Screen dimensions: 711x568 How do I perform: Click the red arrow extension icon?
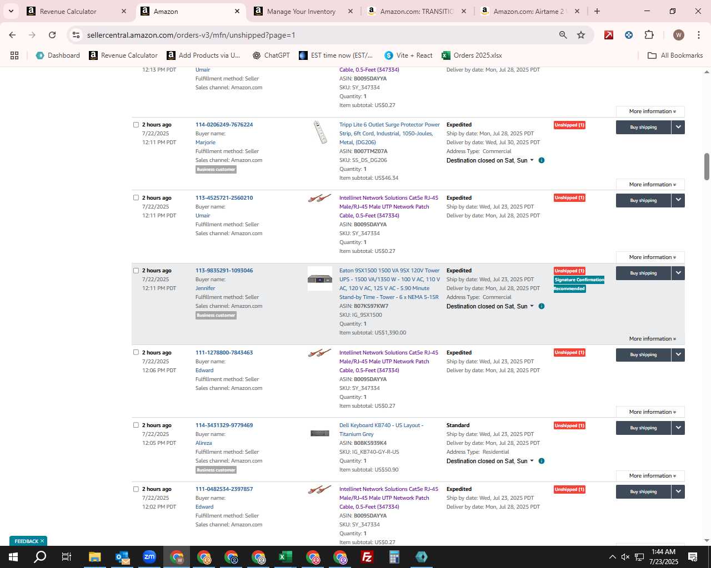coord(609,35)
